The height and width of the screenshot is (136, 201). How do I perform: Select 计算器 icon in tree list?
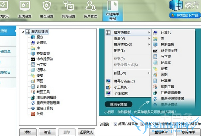[33, 86]
